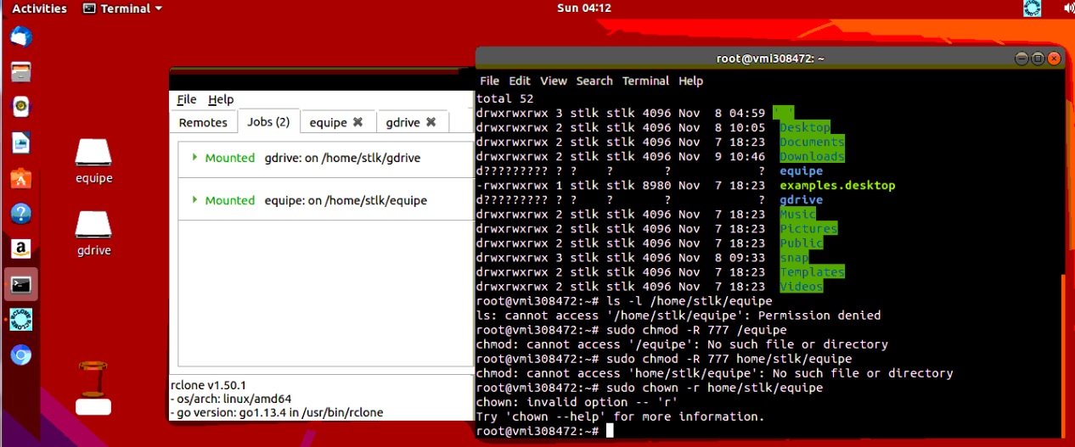Open the terminal File menu

click(x=490, y=81)
